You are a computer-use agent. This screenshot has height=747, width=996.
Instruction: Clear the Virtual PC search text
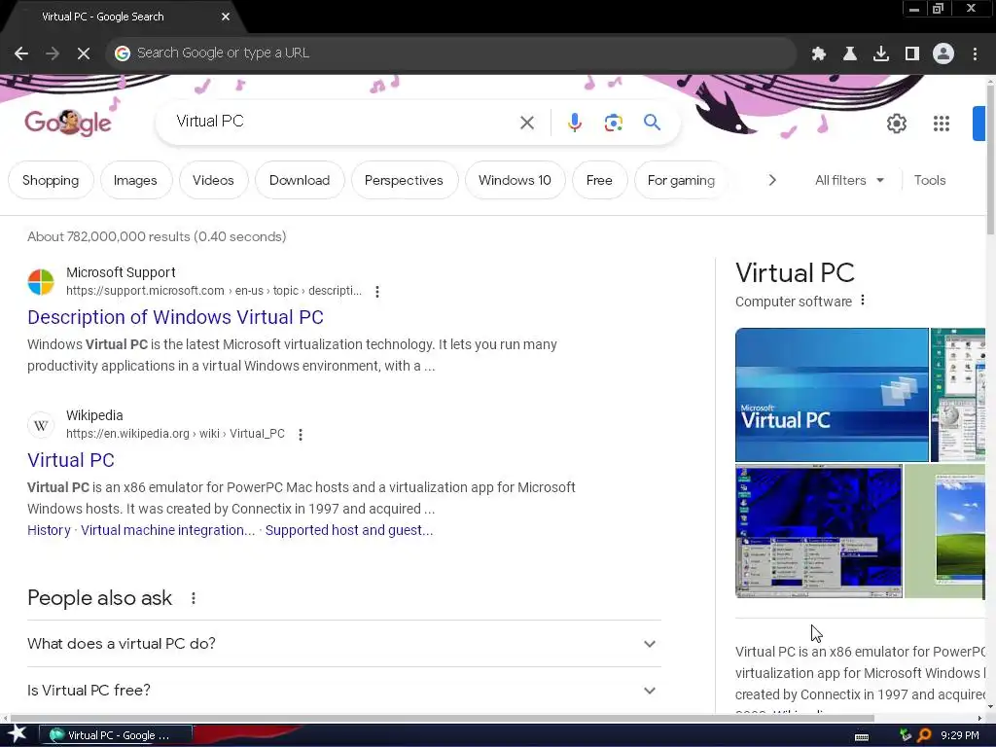pos(527,123)
